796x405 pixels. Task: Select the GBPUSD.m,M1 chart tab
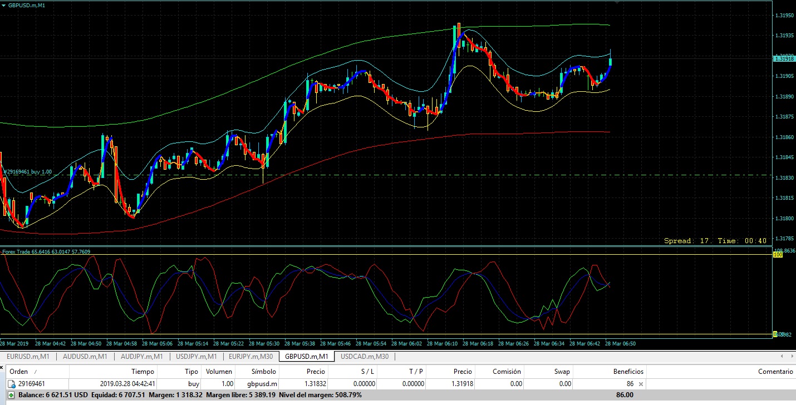click(x=306, y=357)
